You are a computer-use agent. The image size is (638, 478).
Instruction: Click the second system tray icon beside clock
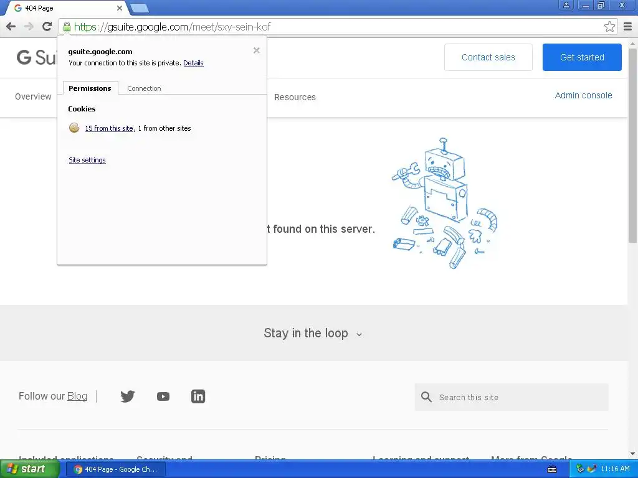coord(592,469)
